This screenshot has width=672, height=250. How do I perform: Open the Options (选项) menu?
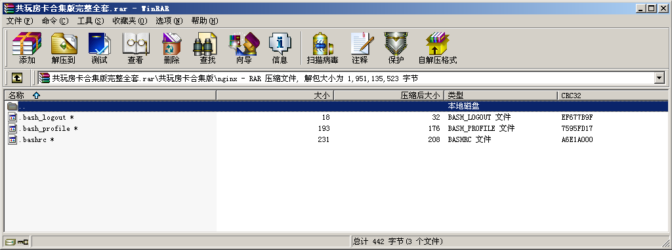pos(169,21)
